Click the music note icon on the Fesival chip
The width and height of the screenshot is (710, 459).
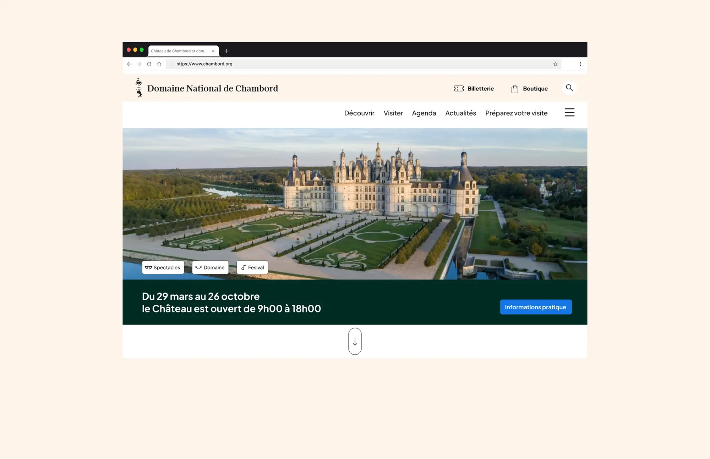(244, 267)
